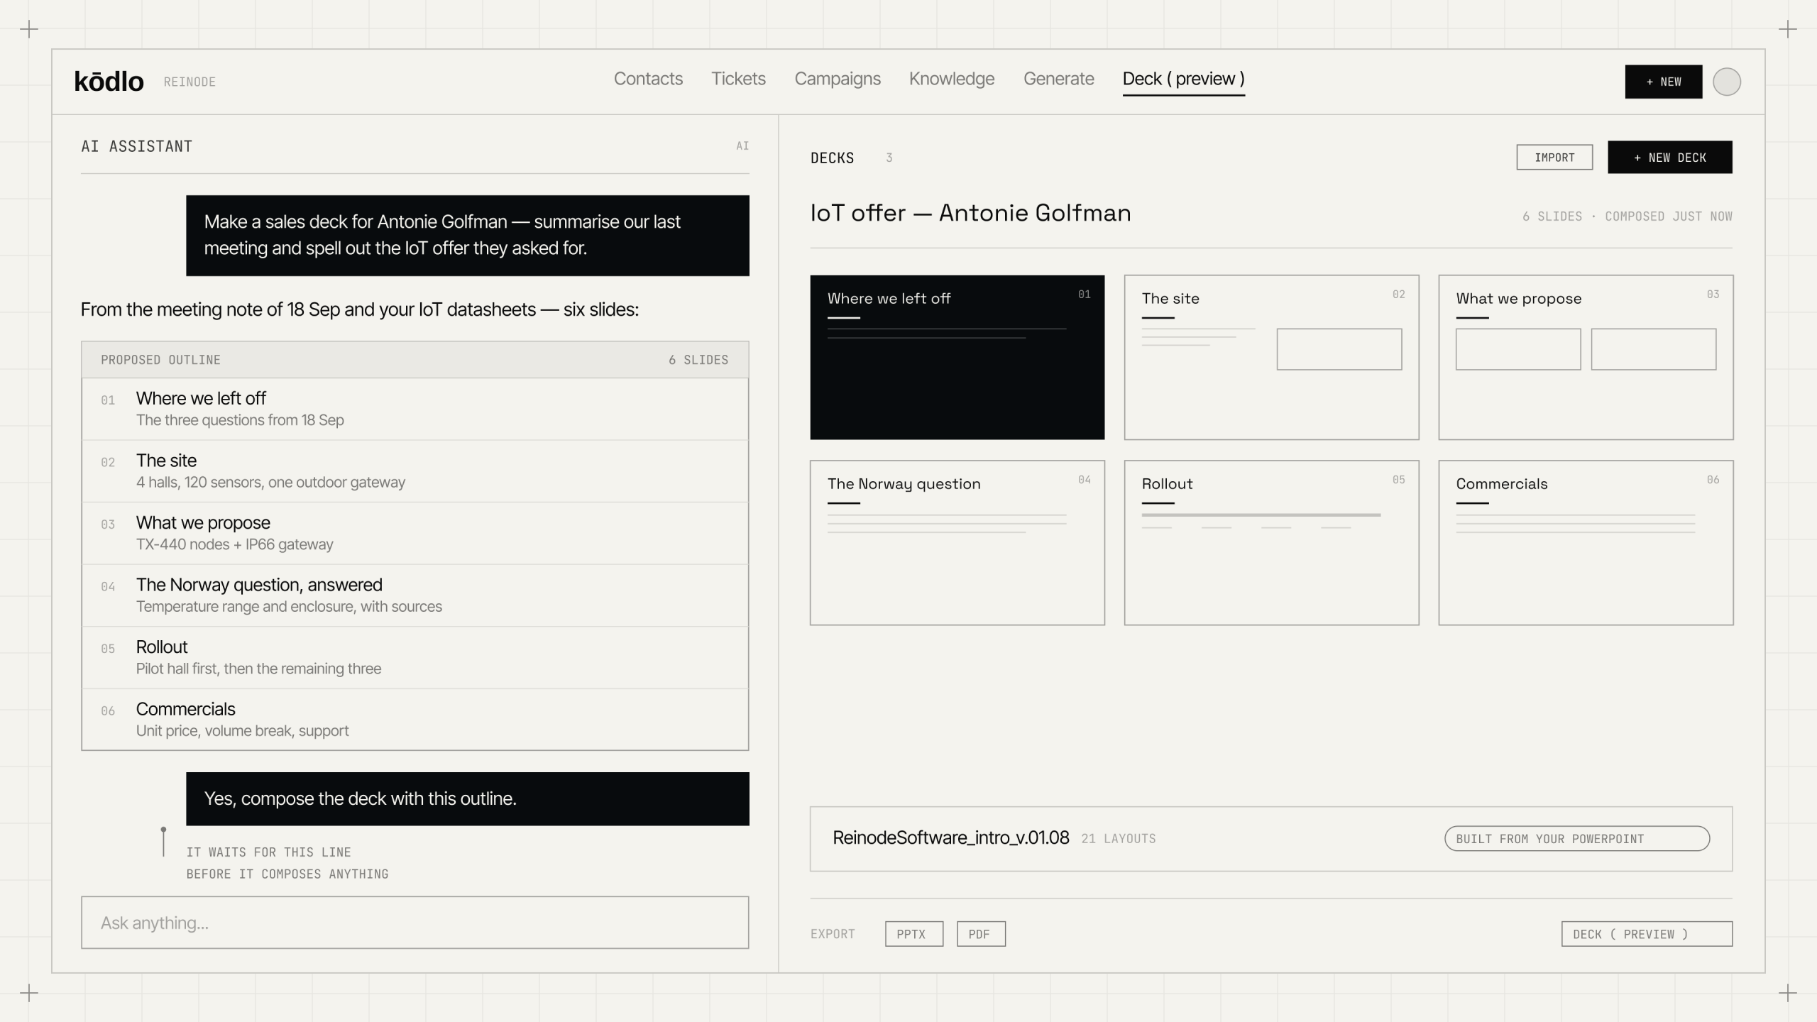Select the Deck ( preview ) tab

tap(1183, 79)
